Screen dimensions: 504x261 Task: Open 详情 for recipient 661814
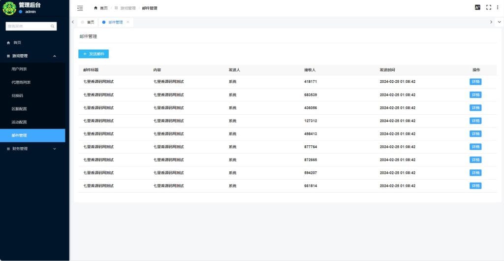pos(475,186)
